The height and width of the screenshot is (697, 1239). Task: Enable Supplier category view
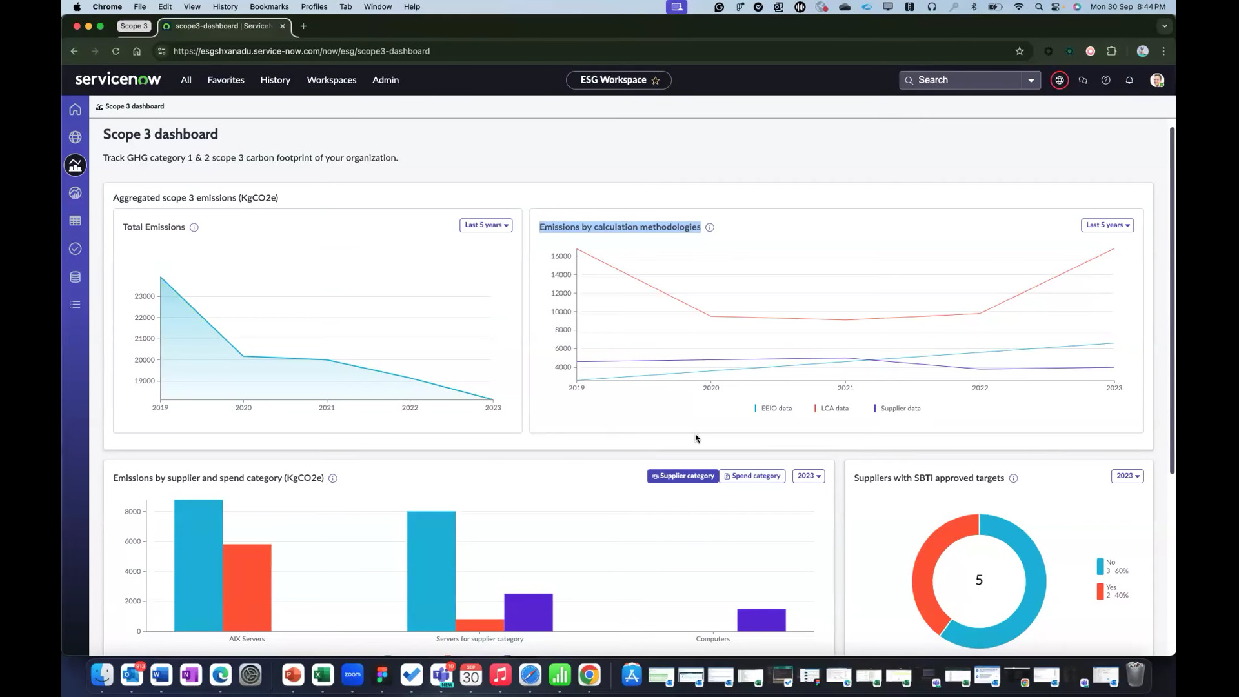click(x=682, y=476)
